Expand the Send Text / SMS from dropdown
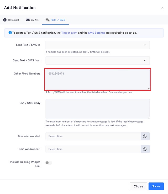168x194 pixels. tap(98, 60)
